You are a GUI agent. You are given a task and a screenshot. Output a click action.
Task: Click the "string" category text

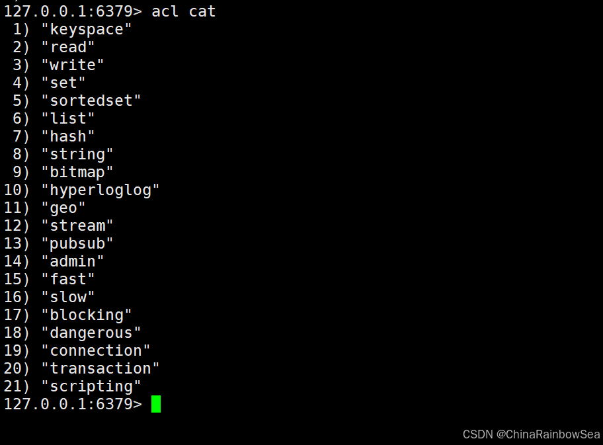[77, 154]
